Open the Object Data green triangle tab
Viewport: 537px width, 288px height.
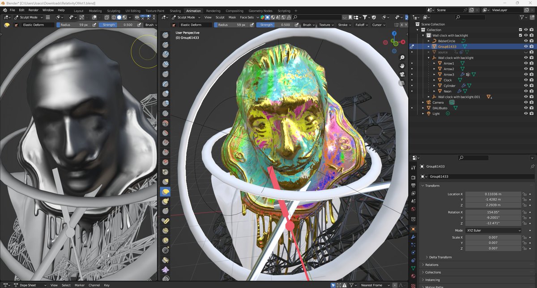pyautogui.click(x=413, y=268)
